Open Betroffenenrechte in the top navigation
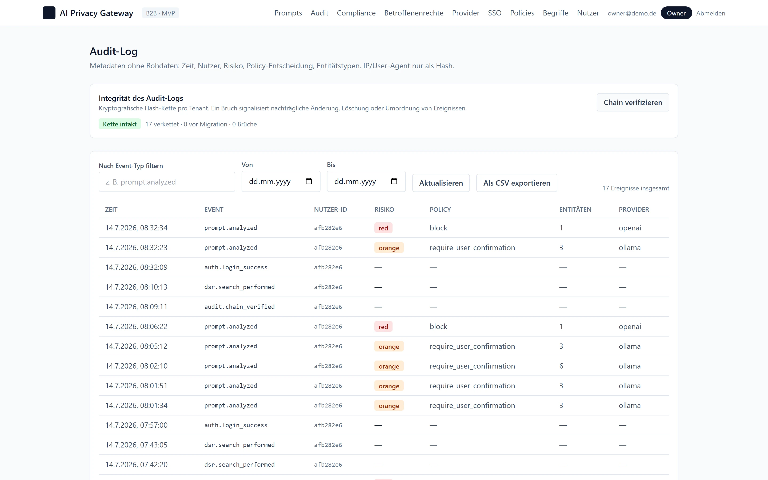The image size is (768, 480). (x=414, y=13)
